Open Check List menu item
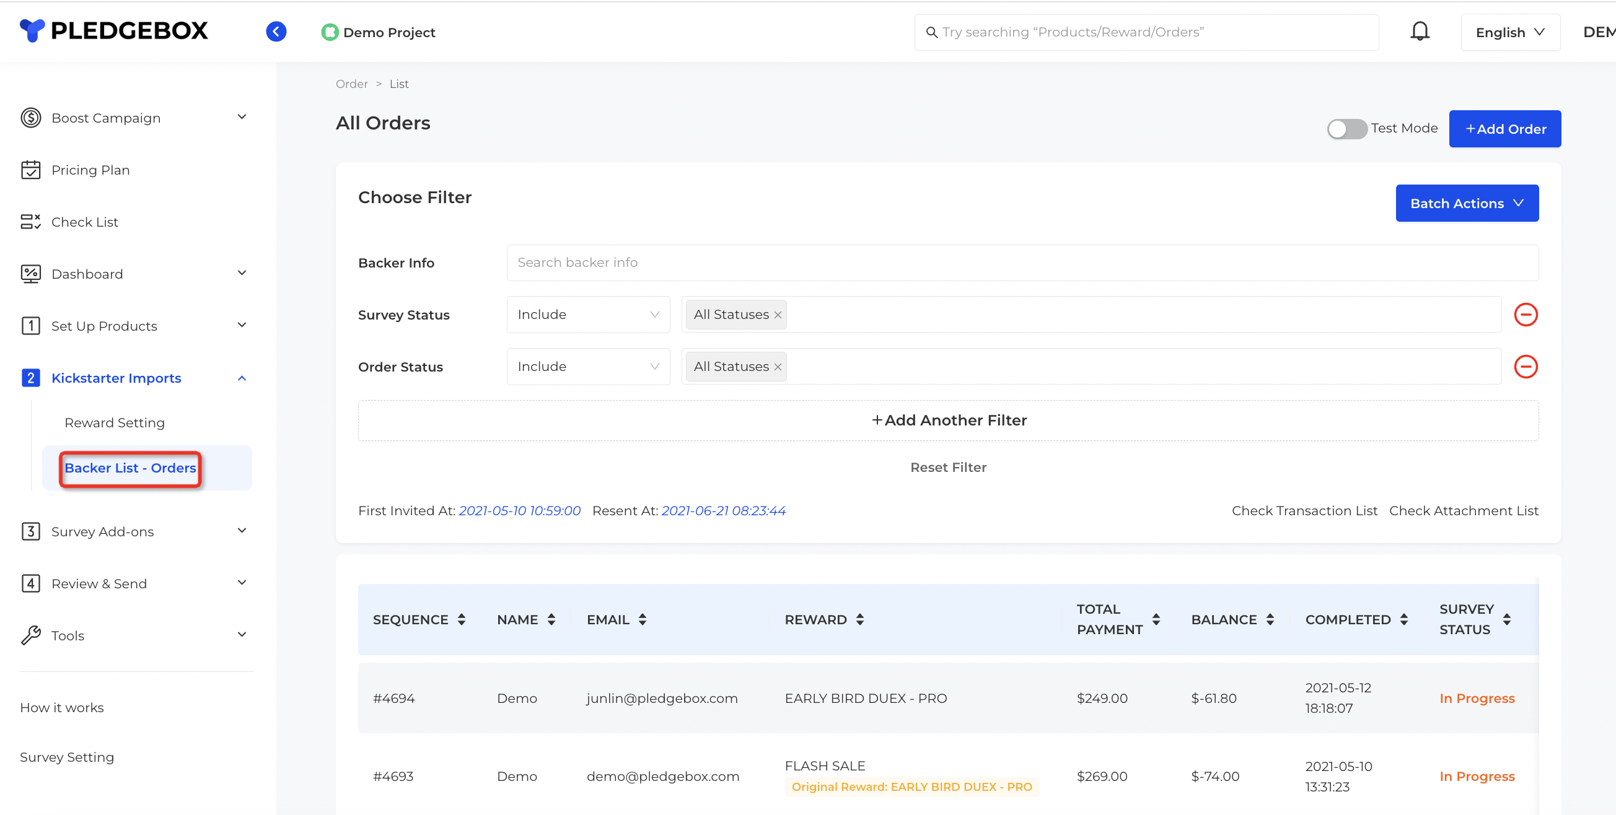 coord(85,222)
